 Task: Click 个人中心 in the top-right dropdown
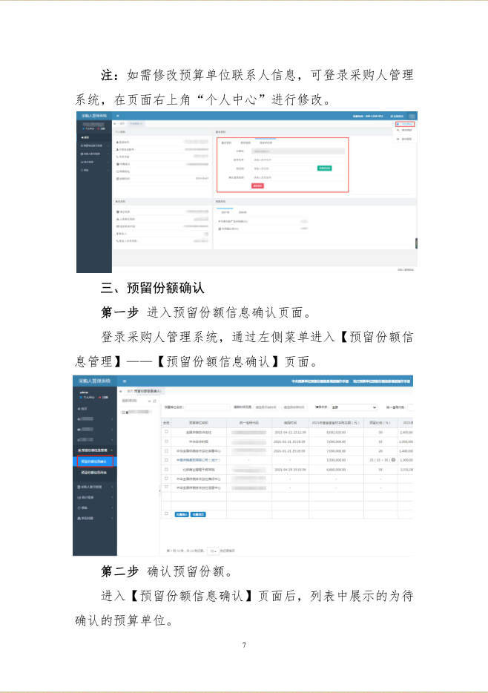coord(405,124)
